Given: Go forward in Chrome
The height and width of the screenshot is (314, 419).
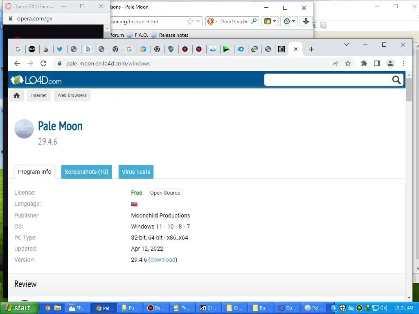Looking at the screenshot, I should tap(30, 63).
